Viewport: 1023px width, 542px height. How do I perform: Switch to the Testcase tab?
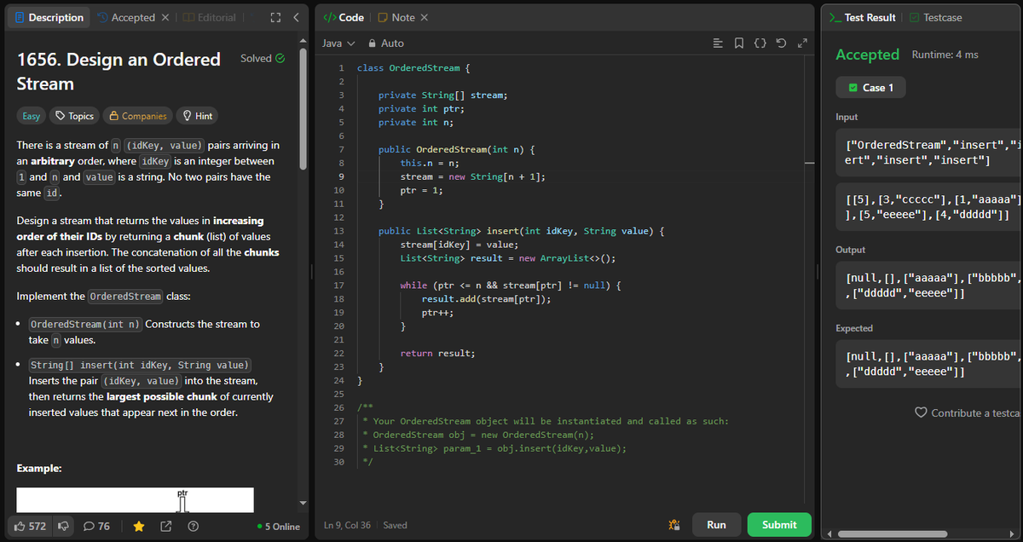point(936,18)
